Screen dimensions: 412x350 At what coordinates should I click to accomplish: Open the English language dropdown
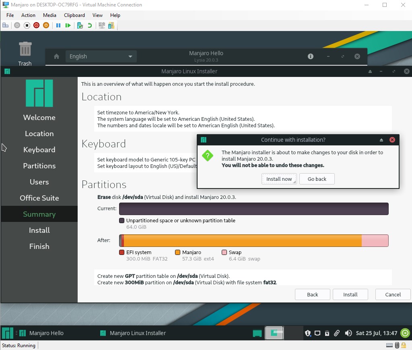tap(101, 56)
